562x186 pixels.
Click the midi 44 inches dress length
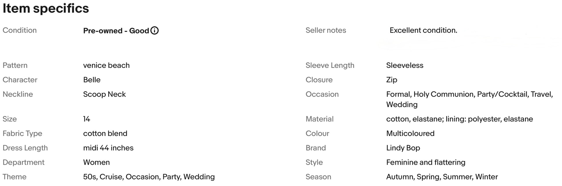point(108,148)
